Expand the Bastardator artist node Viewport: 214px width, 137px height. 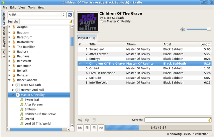pyautogui.click(x=9, y=42)
